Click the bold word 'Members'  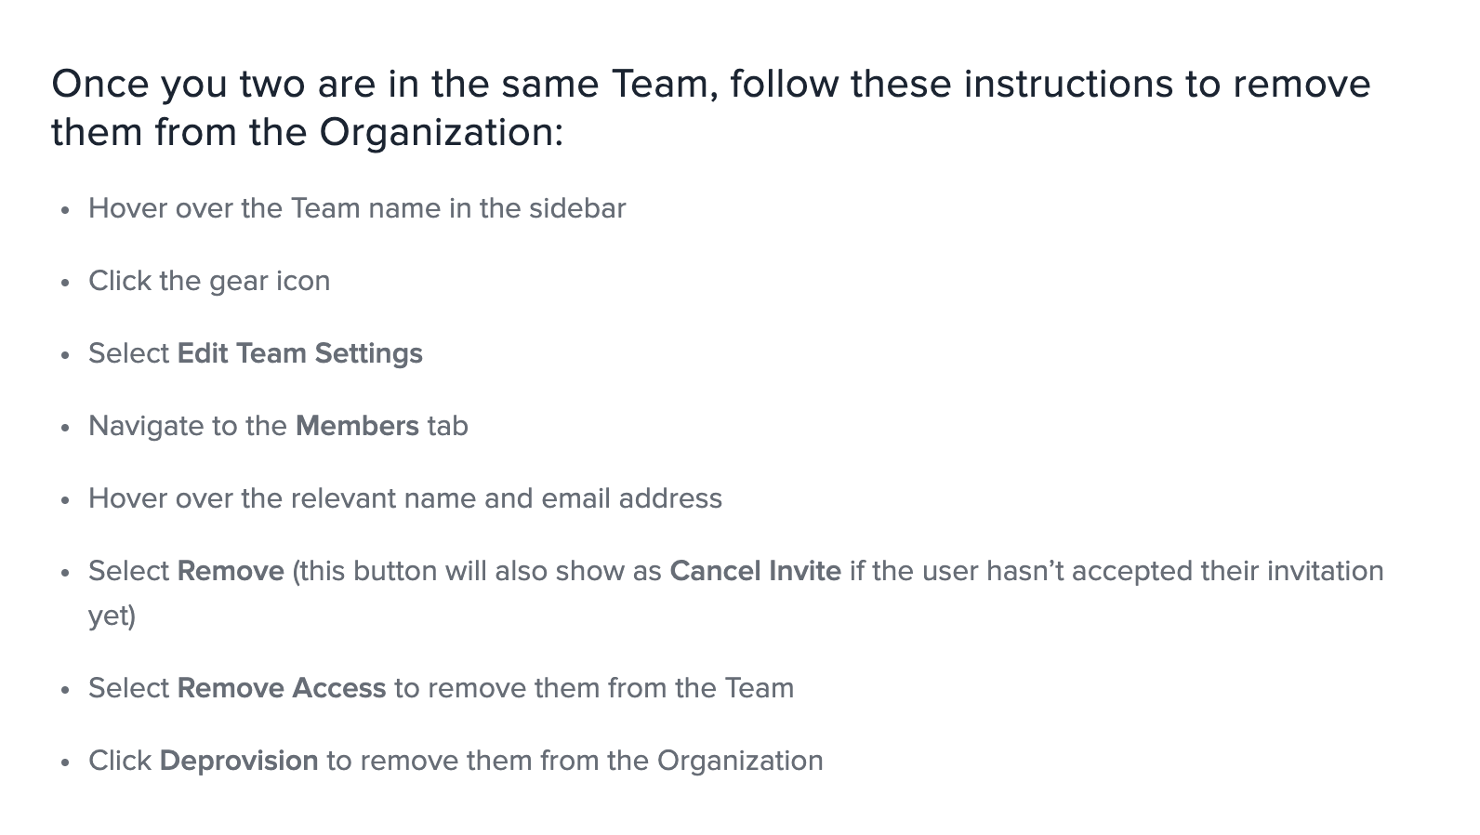point(357,426)
